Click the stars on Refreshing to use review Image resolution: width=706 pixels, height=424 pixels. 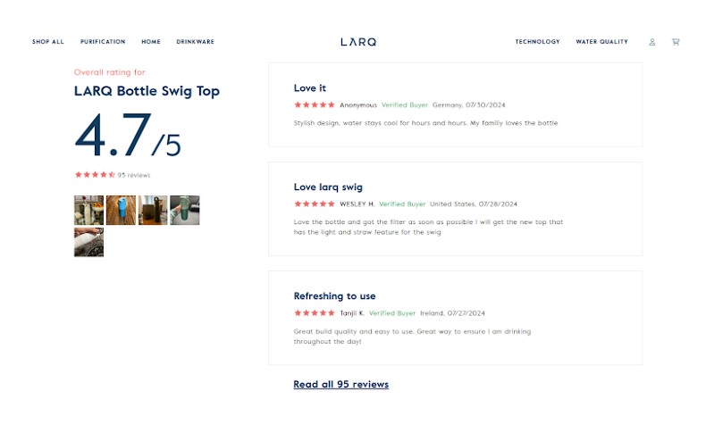(x=315, y=313)
